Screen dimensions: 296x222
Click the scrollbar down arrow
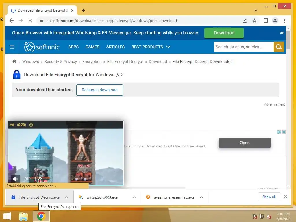(x=288, y=186)
